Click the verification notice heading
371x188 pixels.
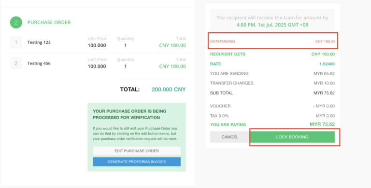click(129, 114)
